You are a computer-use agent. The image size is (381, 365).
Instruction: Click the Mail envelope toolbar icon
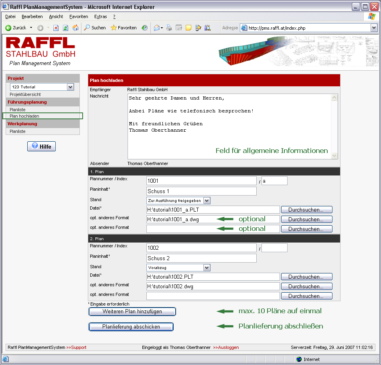[157, 28]
